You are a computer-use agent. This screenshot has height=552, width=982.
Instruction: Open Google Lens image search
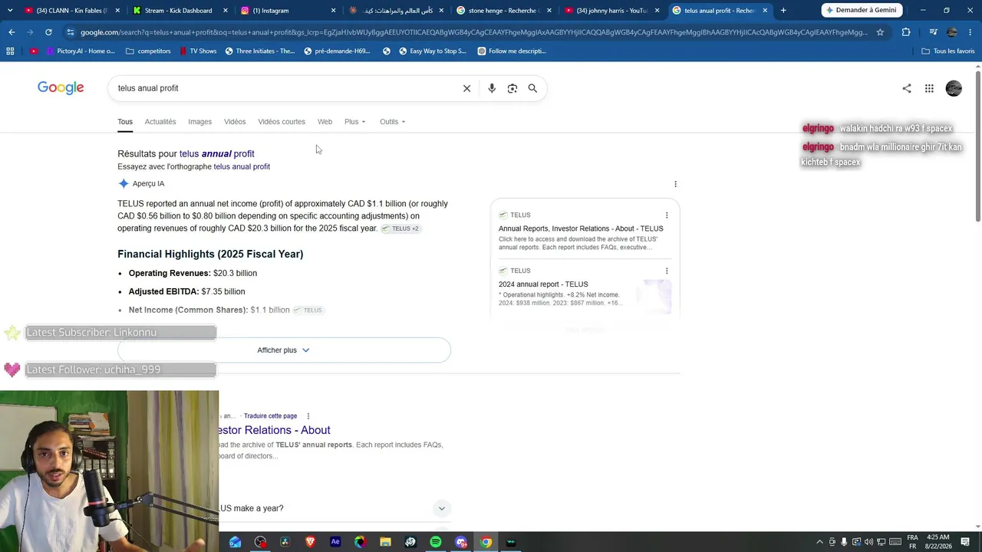(512, 88)
